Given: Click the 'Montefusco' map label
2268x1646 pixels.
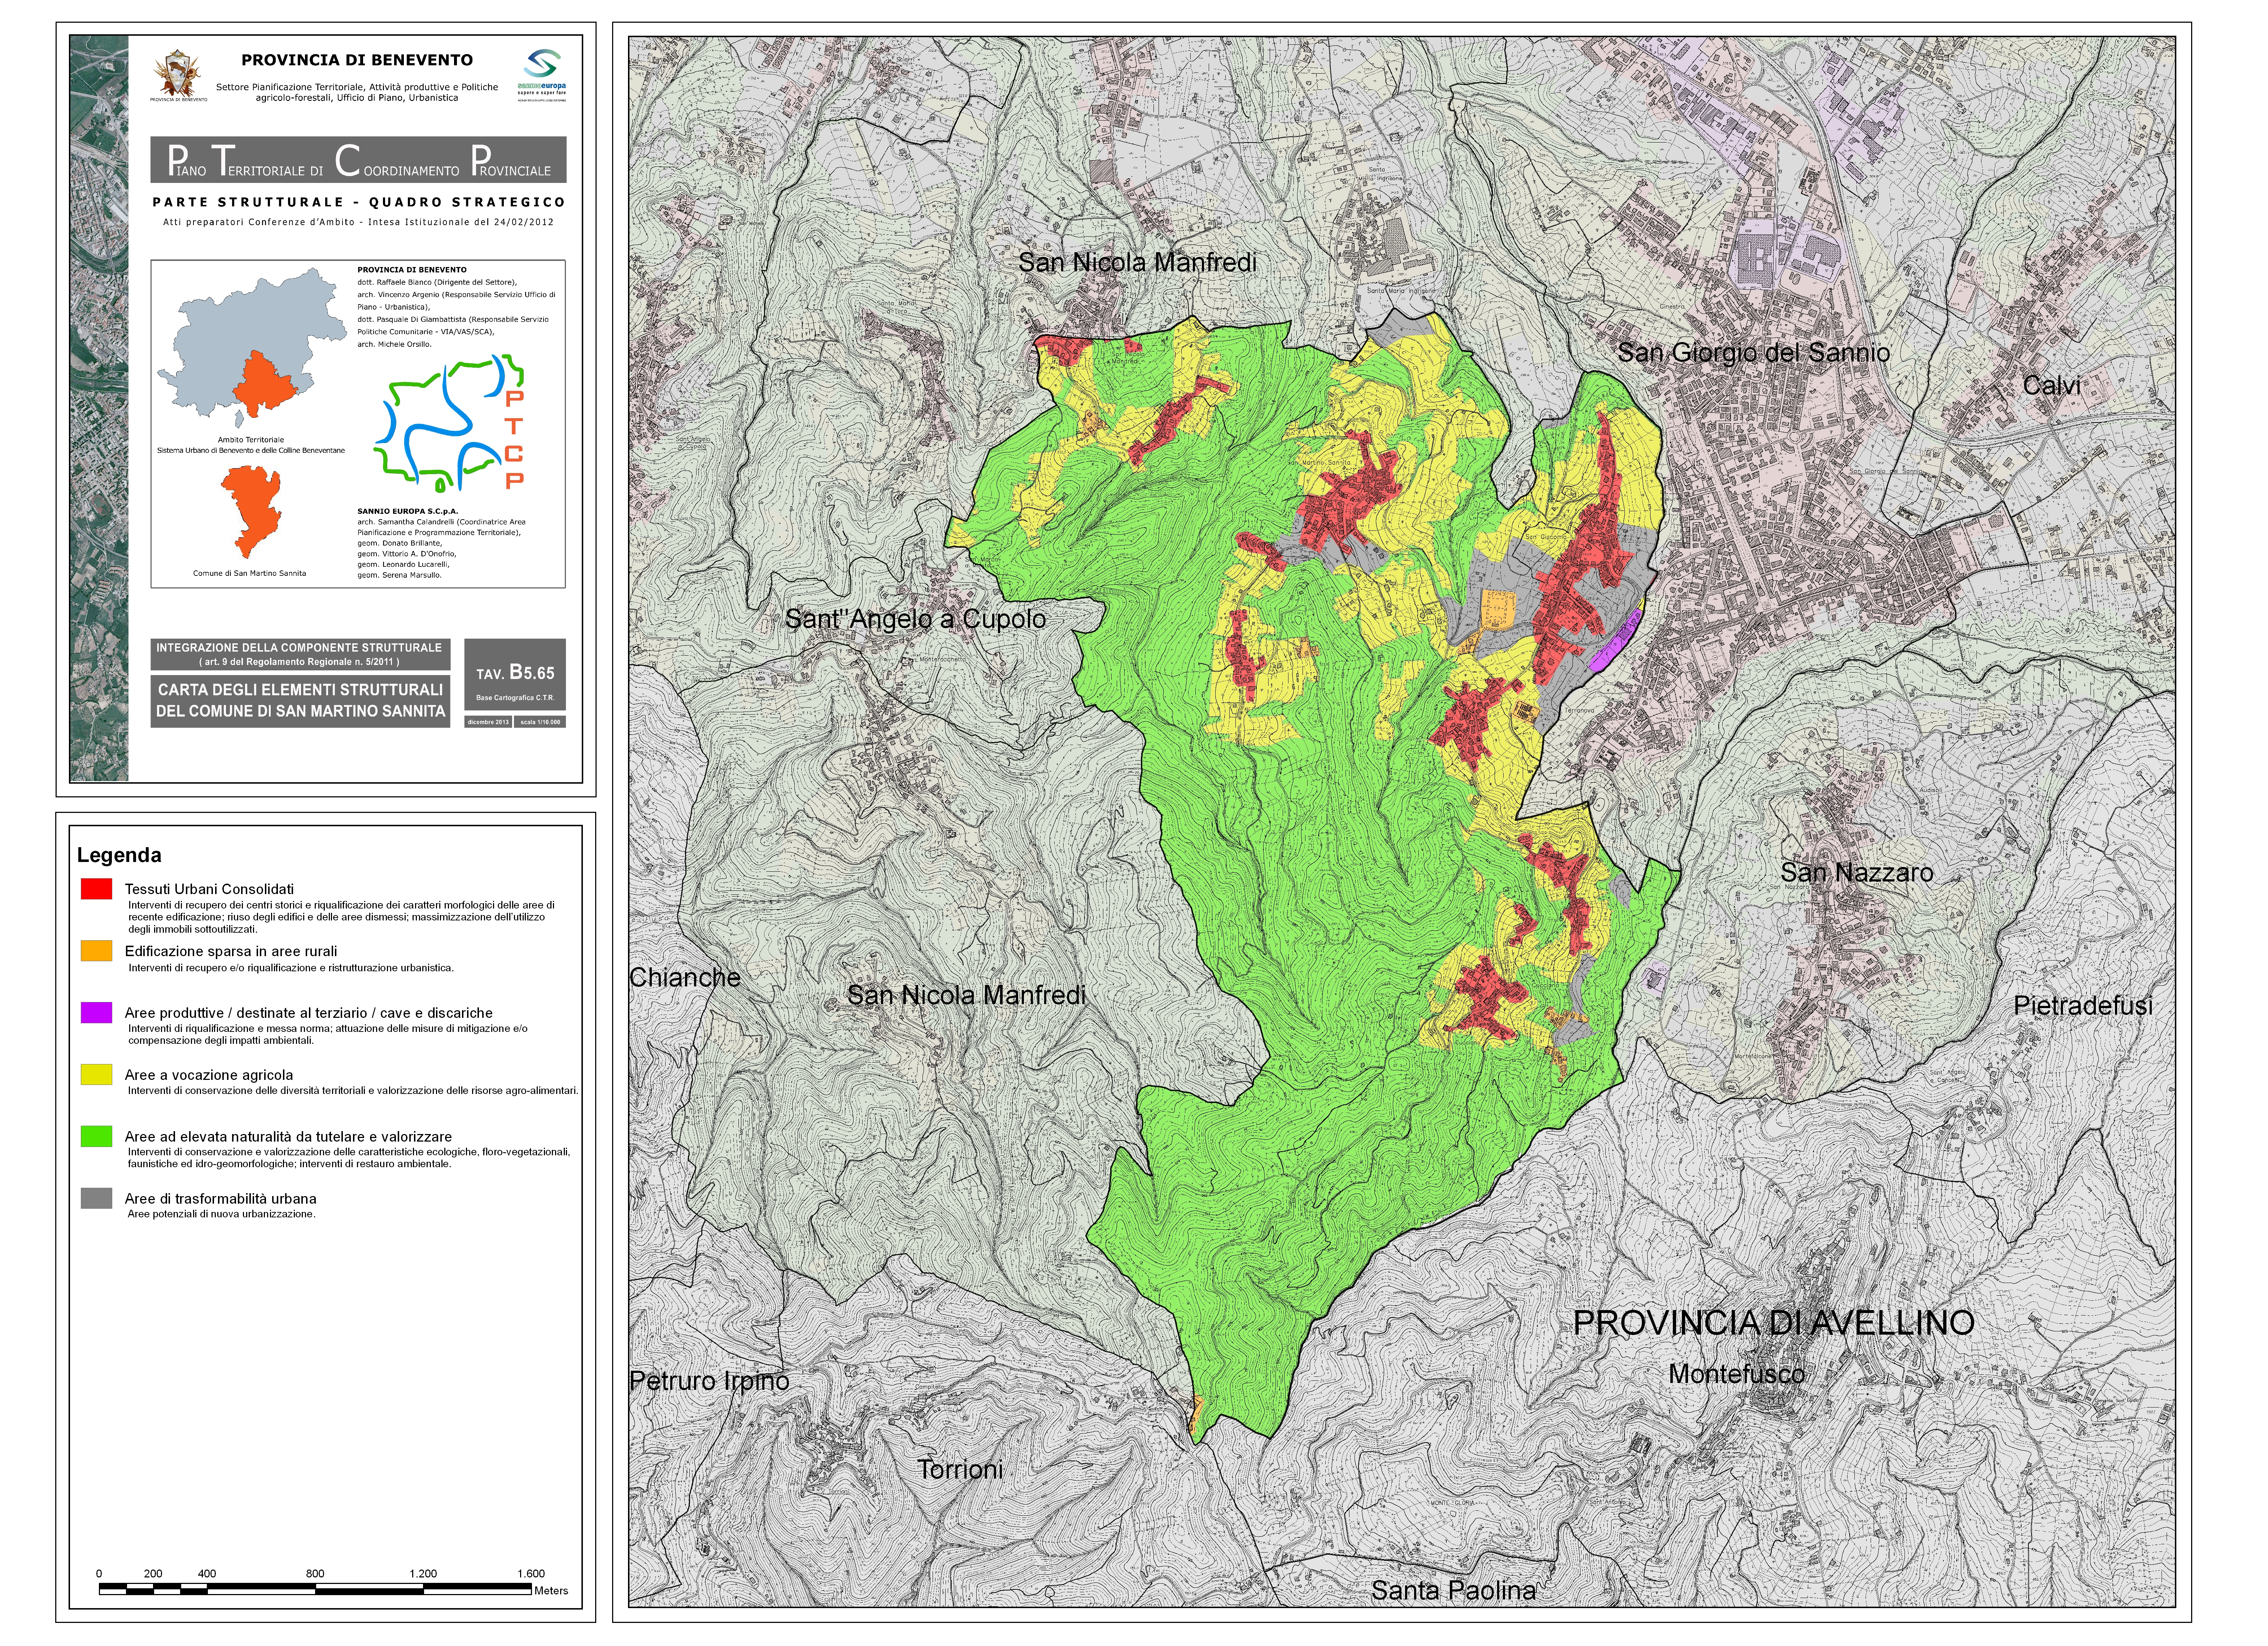Looking at the screenshot, I should (x=1737, y=1374).
